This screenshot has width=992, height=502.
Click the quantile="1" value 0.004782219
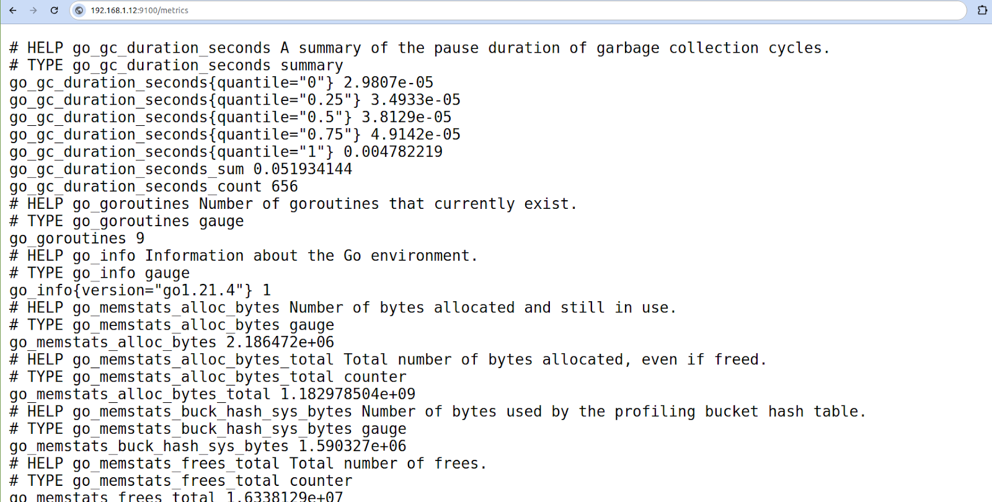393,152
